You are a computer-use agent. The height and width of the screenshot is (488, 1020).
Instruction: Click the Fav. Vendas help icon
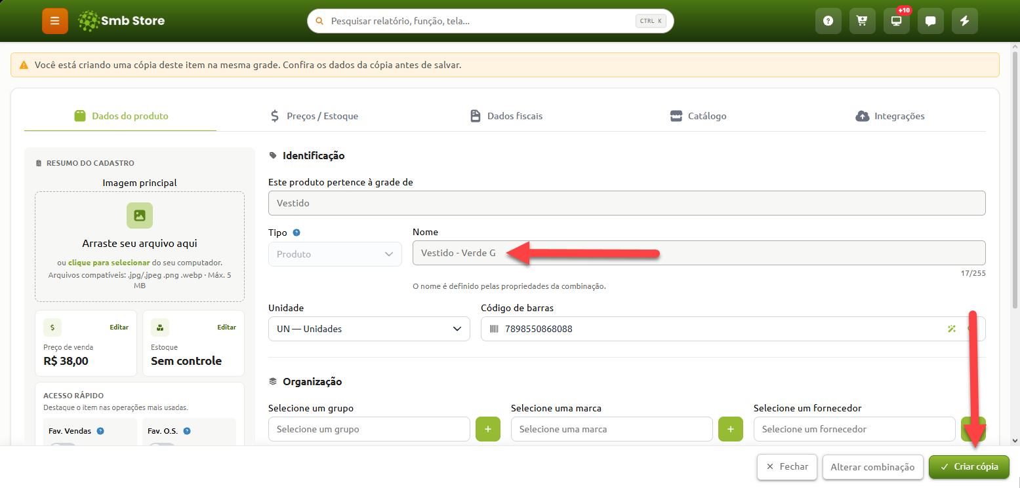tap(100, 431)
